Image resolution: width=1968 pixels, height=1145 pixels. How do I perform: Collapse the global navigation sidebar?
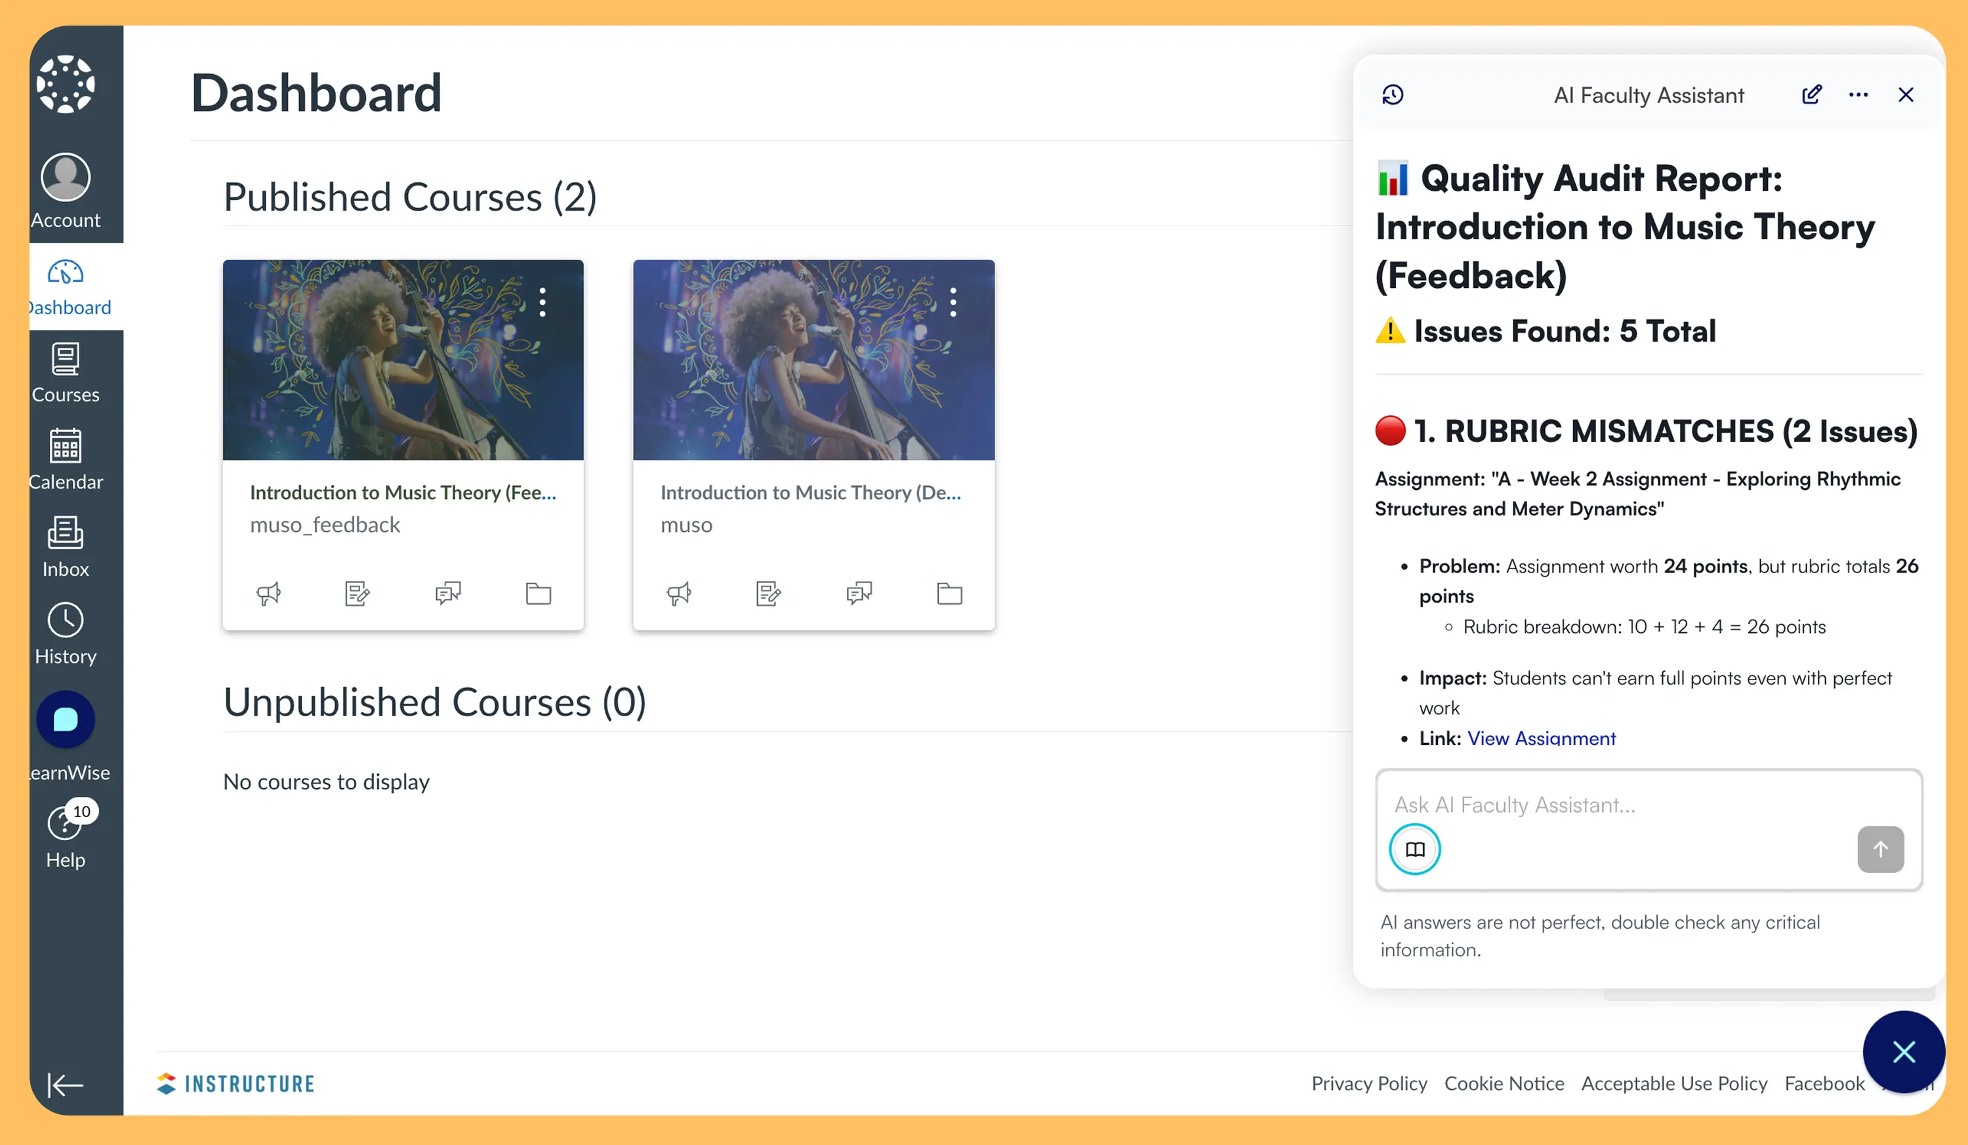[66, 1084]
